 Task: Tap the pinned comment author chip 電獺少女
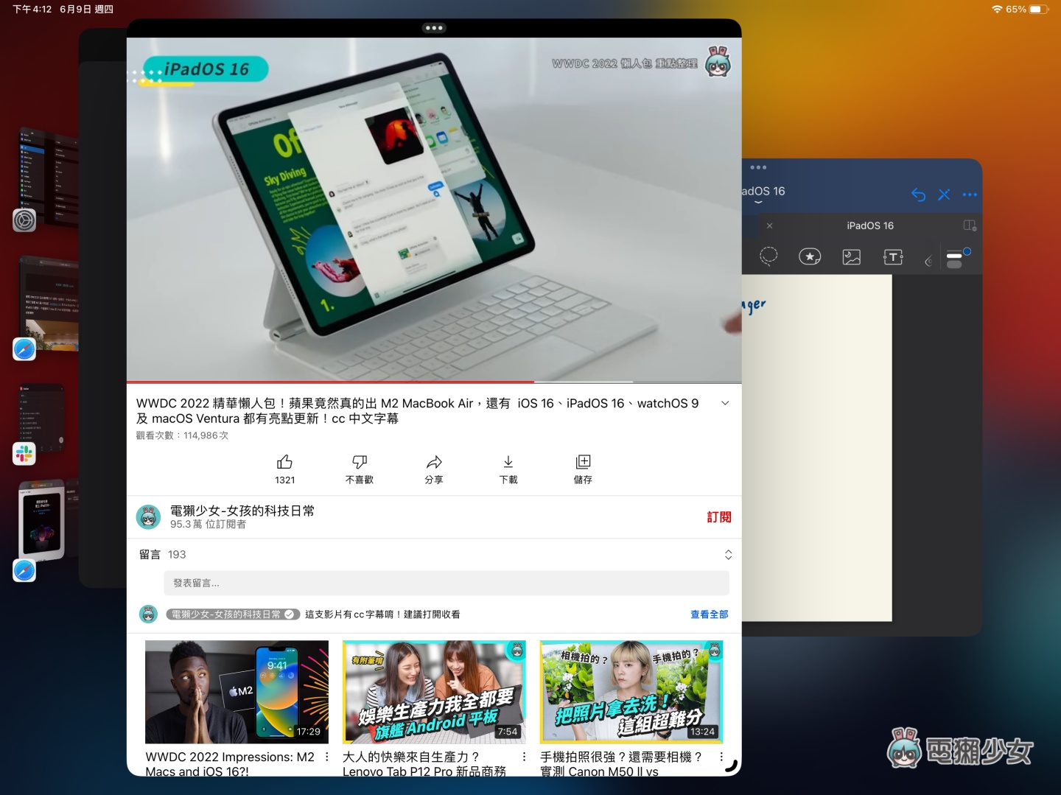233,614
